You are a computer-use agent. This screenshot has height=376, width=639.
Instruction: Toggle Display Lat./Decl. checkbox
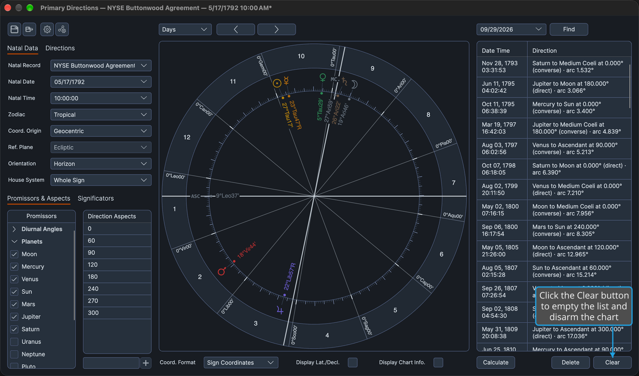pyautogui.click(x=353, y=363)
